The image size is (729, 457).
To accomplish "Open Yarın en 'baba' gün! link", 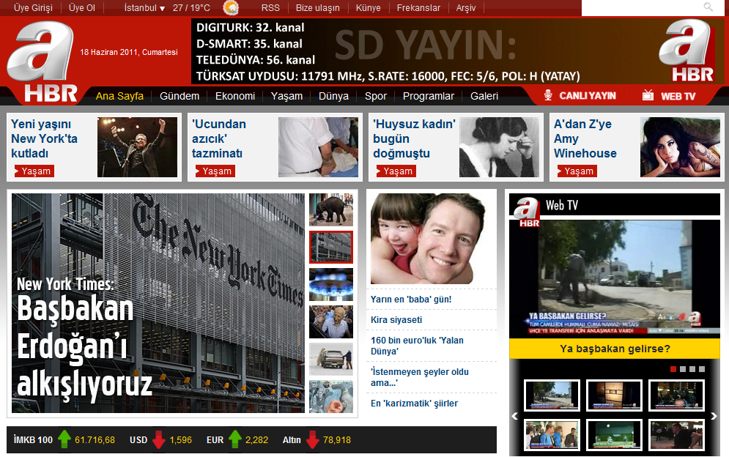I will click(411, 300).
